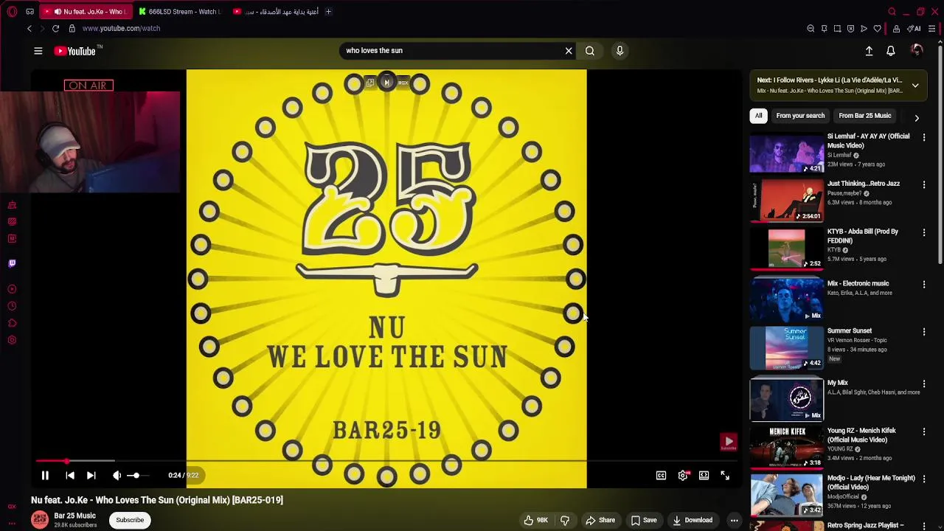Open options for Mix Electronic music

click(x=923, y=284)
